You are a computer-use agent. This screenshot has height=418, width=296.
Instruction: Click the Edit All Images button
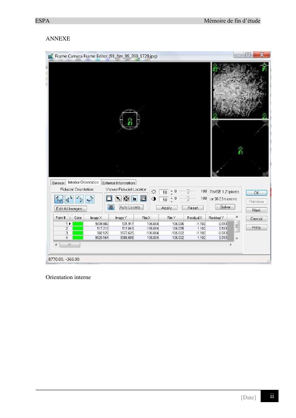tap(70, 209)
